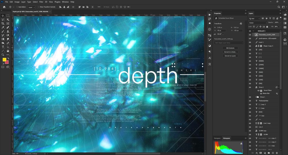Switch to the Histogram tab
This screenshot has height=155, width=288.
point(226,138)
